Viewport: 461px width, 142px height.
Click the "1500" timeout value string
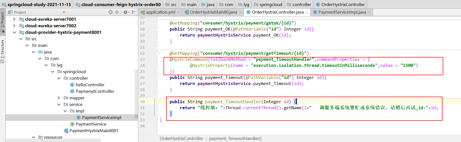point(408,66)
